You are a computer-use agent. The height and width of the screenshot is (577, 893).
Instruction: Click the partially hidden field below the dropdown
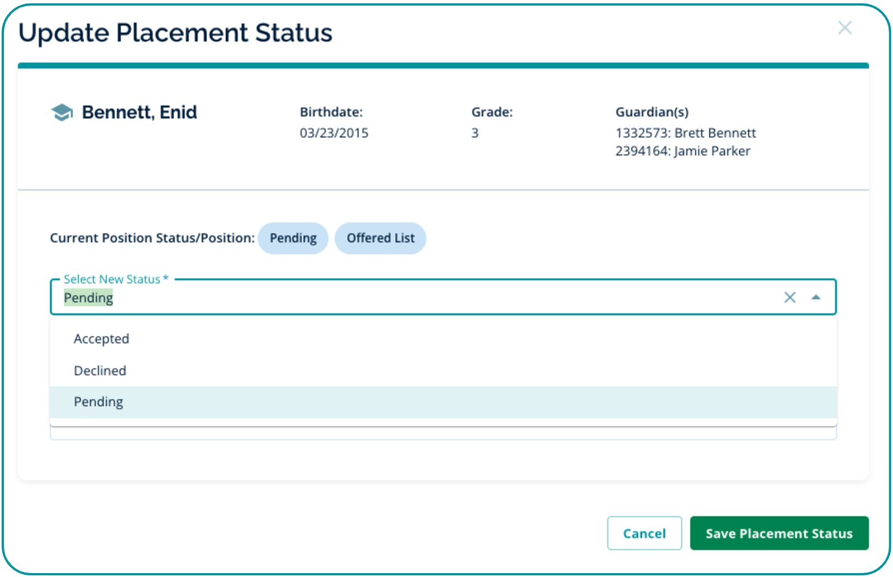pos(443,434)
